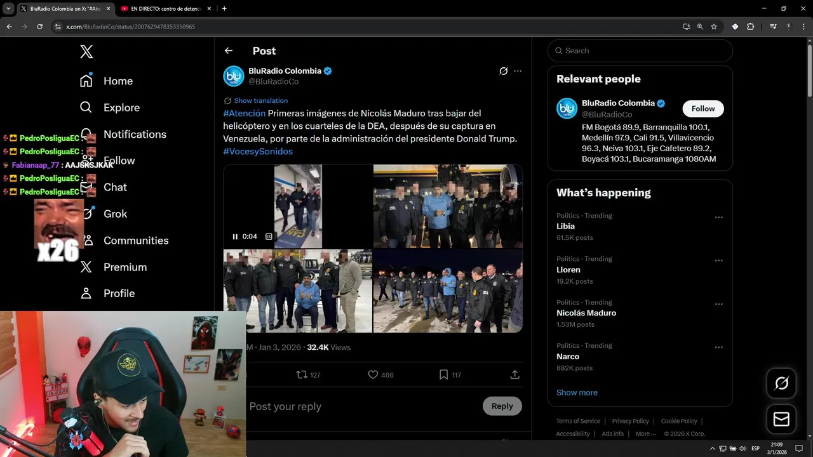
Task: Switch to the EN DIRECTO YouTube tab
Action: tap(165, 9)
